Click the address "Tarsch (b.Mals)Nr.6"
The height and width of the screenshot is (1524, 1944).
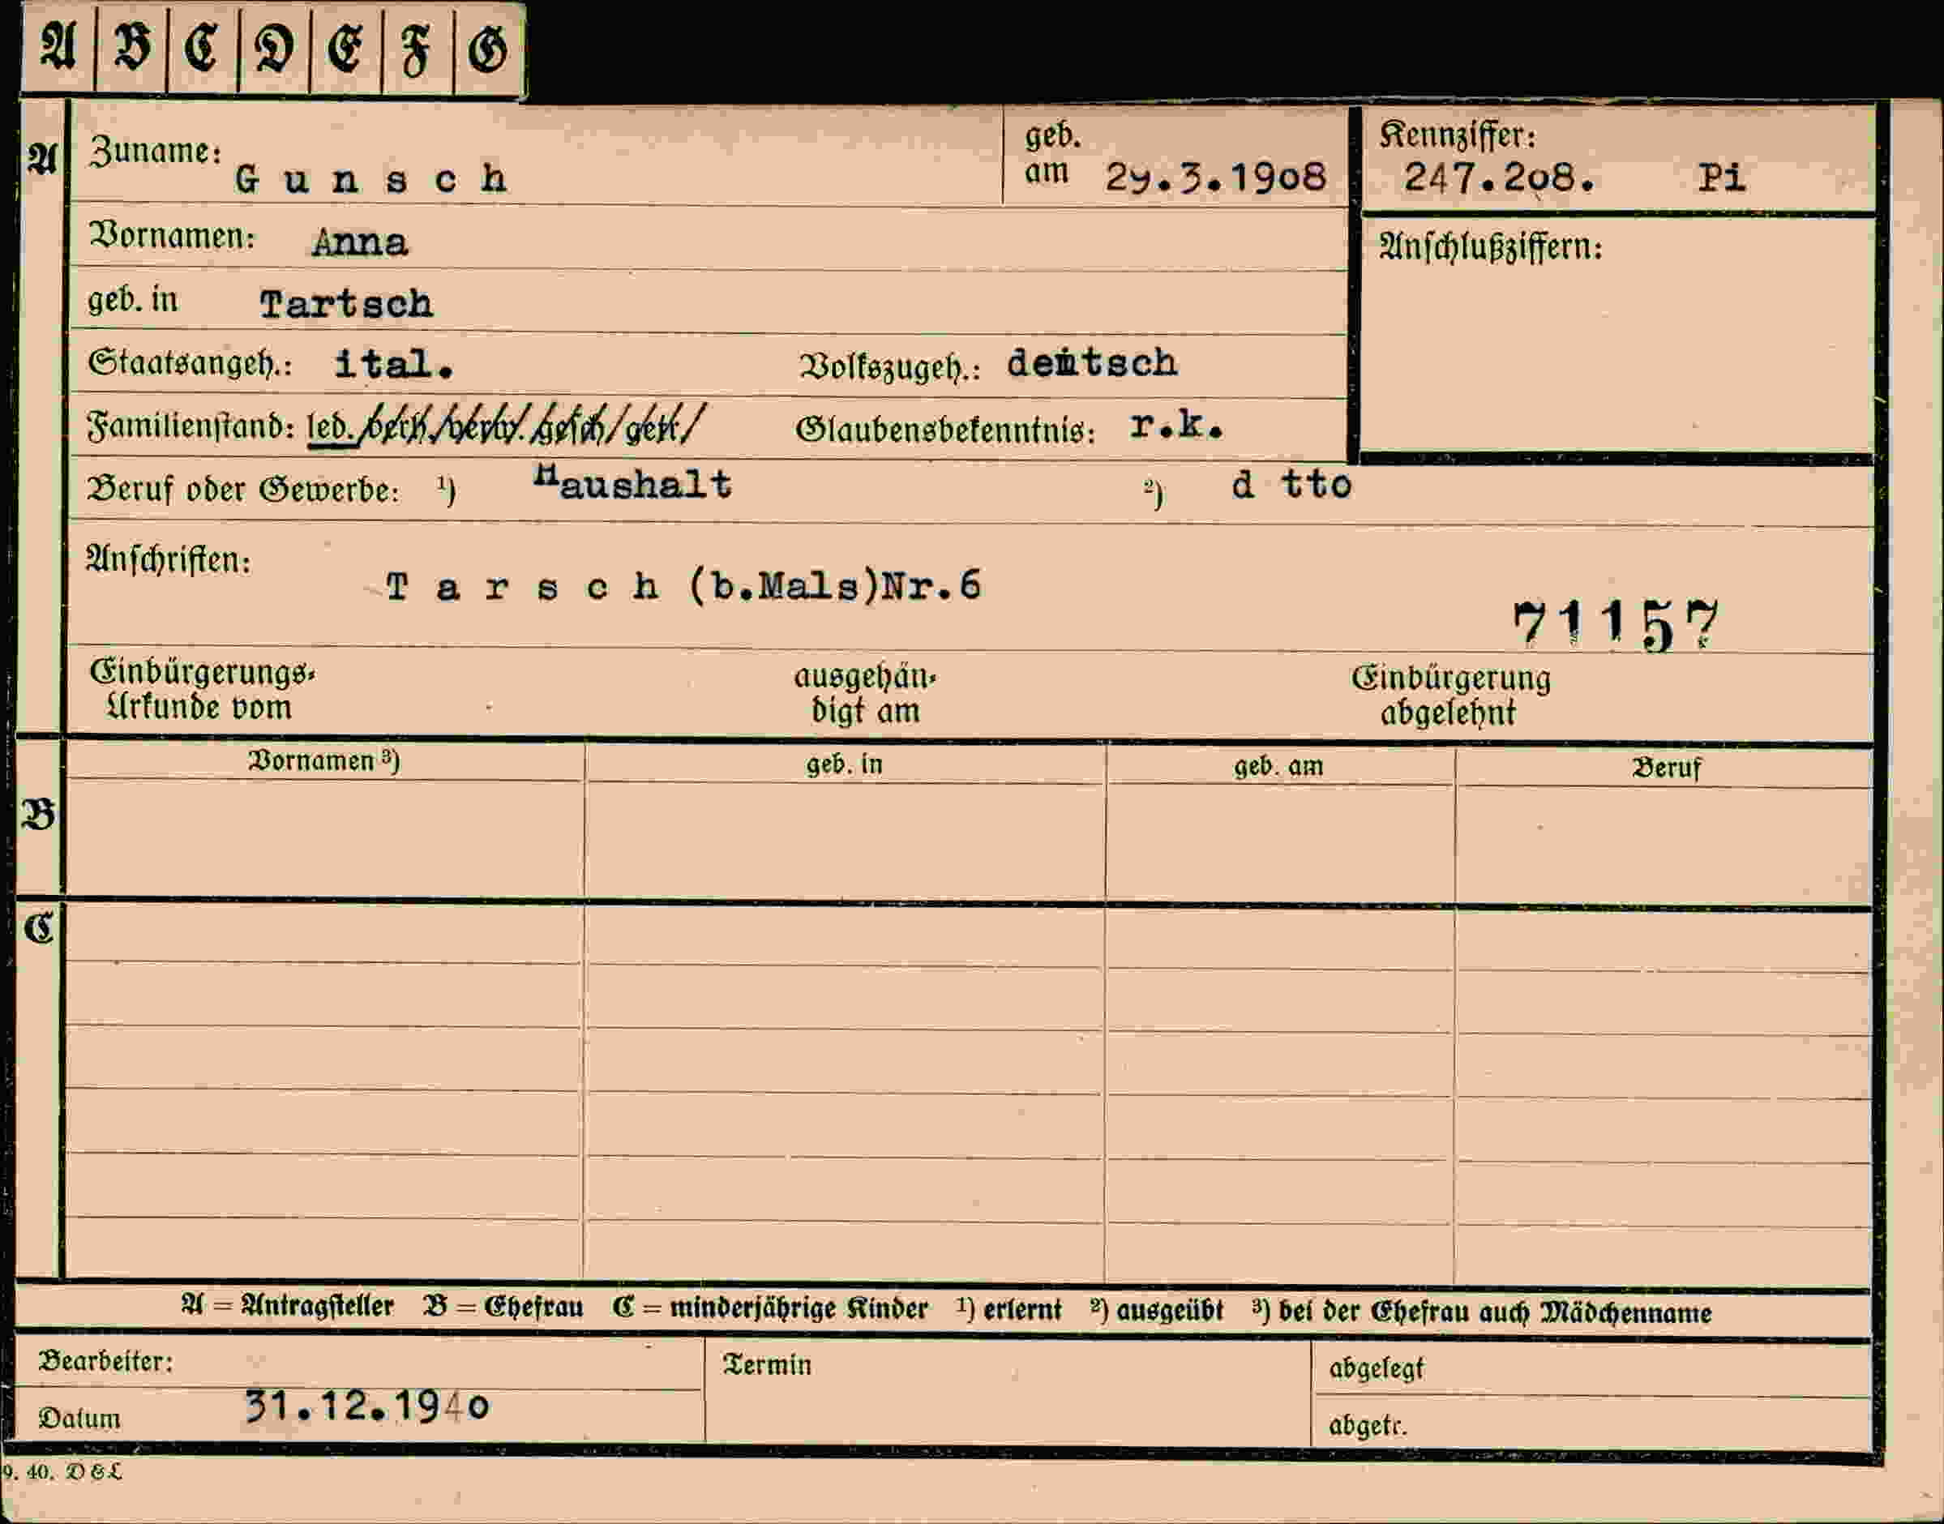[683, 586]
